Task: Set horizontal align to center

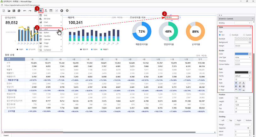Action: (241, 86)
